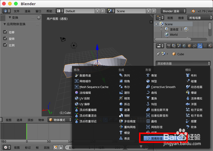Switch to Object Data triangle tab
The image size is (213, 151).
[x=205, y=46]
